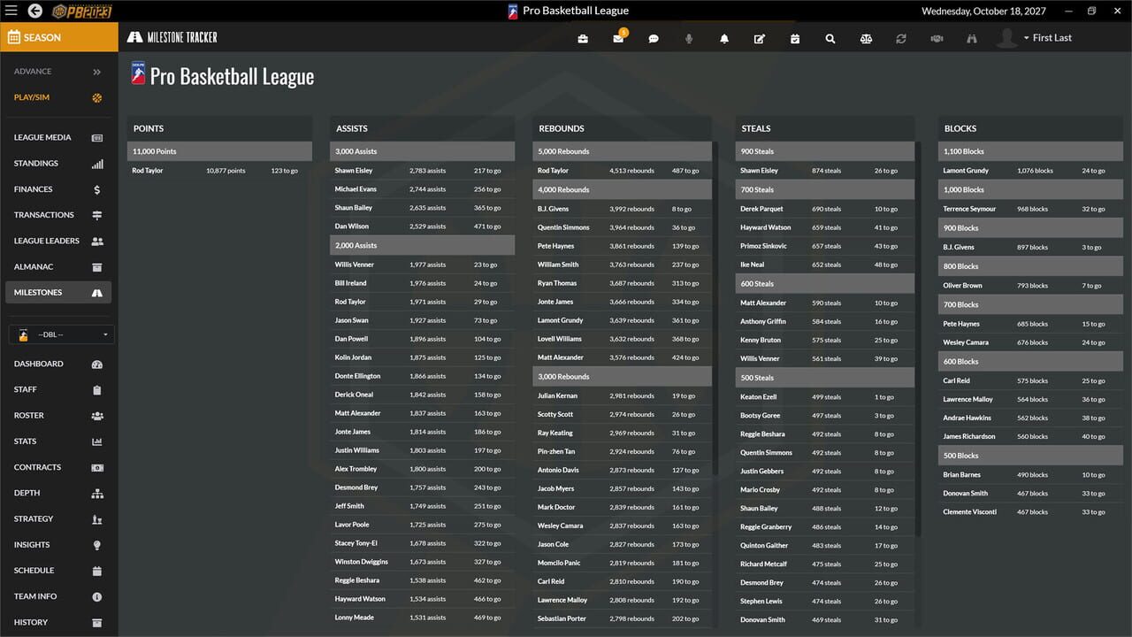Open the hamburger menu
Screen dimensions: 1132x637
(11, 11)
